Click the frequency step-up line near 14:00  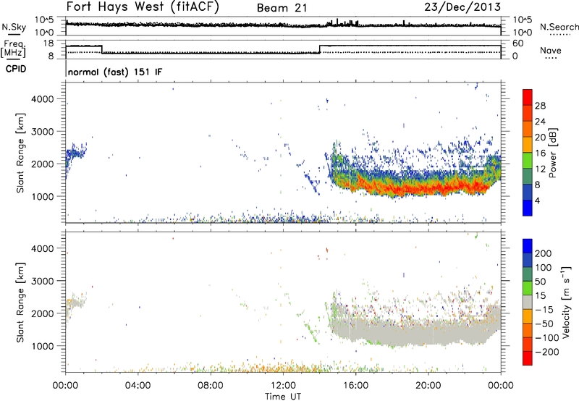click(320, 49)
